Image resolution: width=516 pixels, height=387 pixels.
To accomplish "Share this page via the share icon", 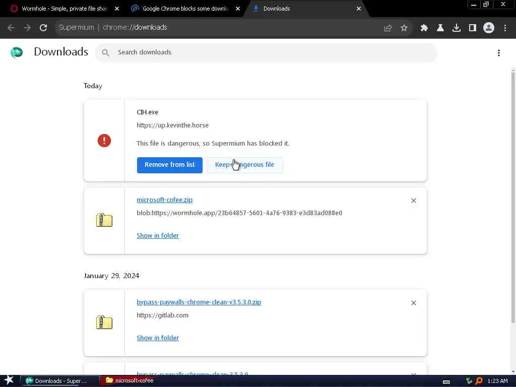I will [x=388, y=28].
